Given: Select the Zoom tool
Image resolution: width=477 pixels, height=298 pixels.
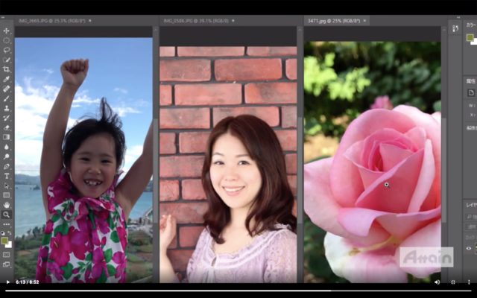Looking at the screenshot, I should click(7, 215).
